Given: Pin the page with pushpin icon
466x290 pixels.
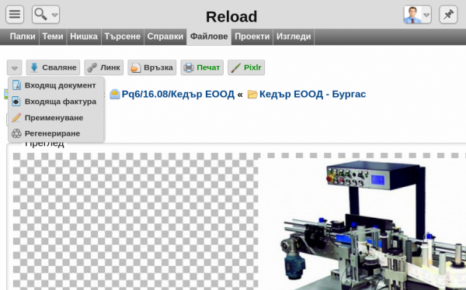Looking at the screenshot, I should 448,14.
